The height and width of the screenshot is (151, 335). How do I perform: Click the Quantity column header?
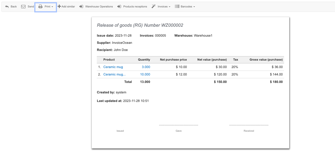[x=144, y=60]
